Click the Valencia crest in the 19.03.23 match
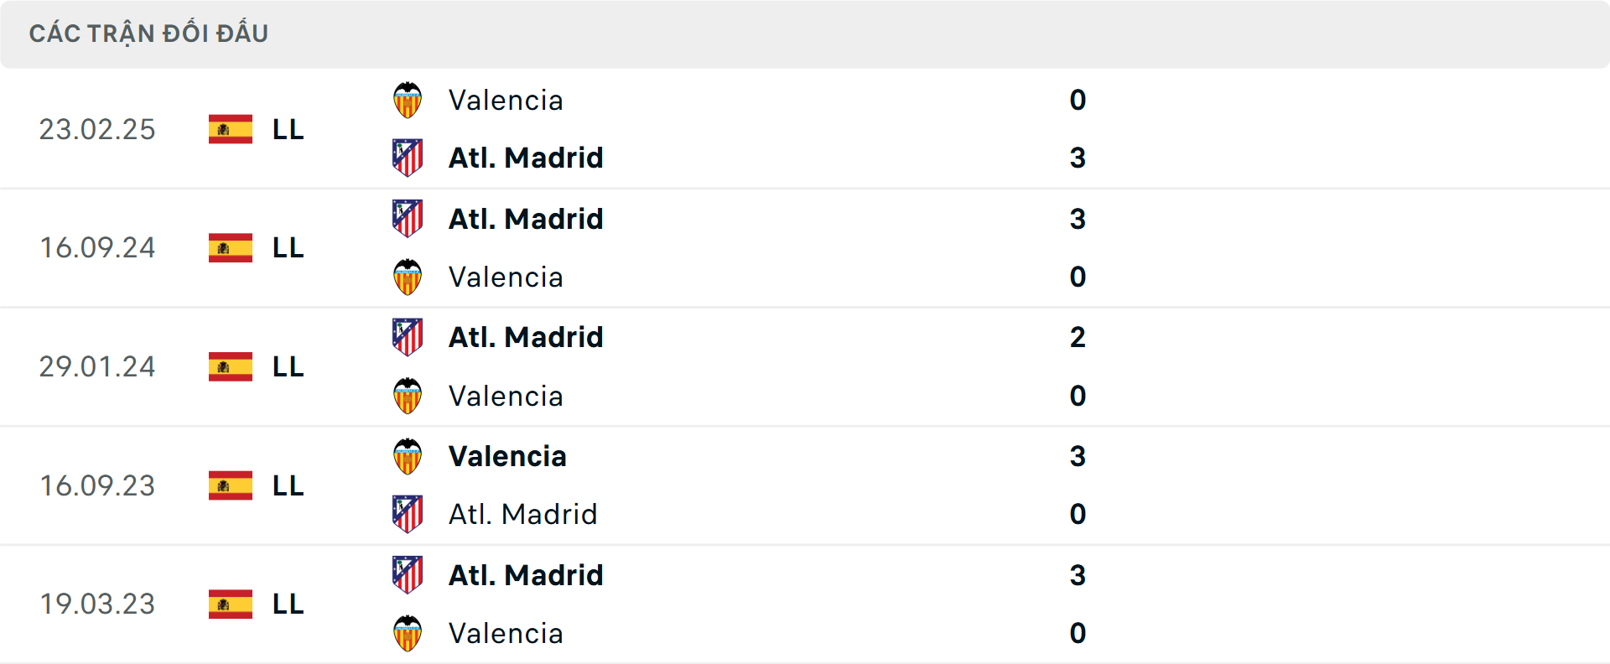The image size is (1610, 664). click(408, 633)
